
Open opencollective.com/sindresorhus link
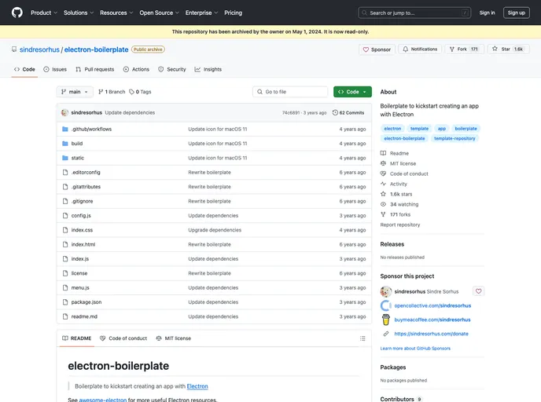point(432,306)
